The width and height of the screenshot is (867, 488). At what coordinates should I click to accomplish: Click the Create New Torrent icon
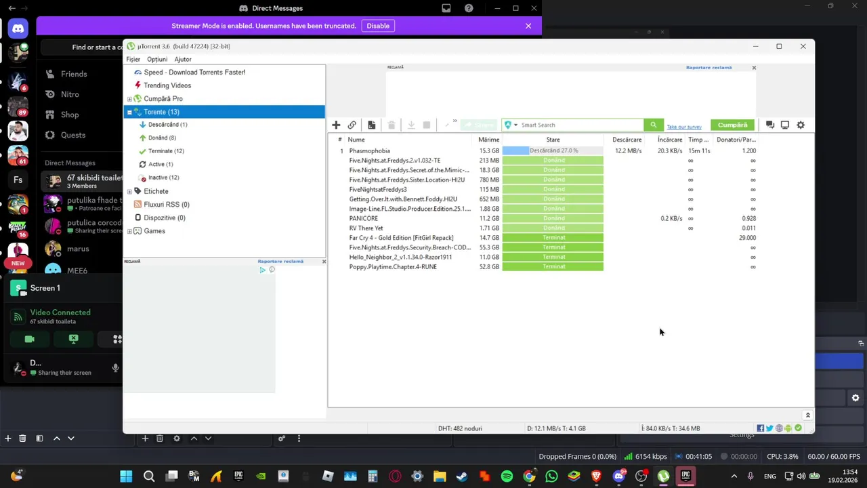pos(371,125)
